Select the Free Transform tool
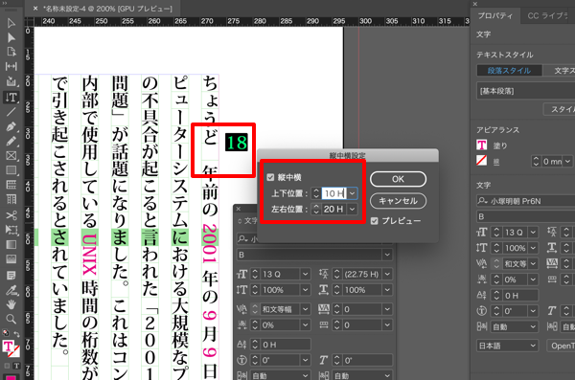 click(x=11, y=230)
